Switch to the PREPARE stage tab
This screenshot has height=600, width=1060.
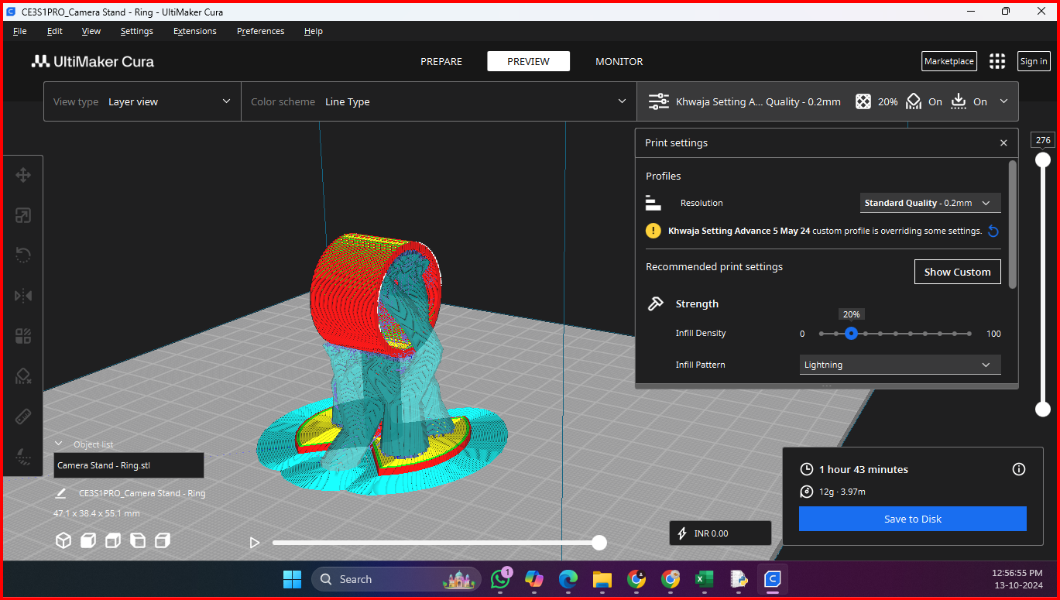pos(441,61)
